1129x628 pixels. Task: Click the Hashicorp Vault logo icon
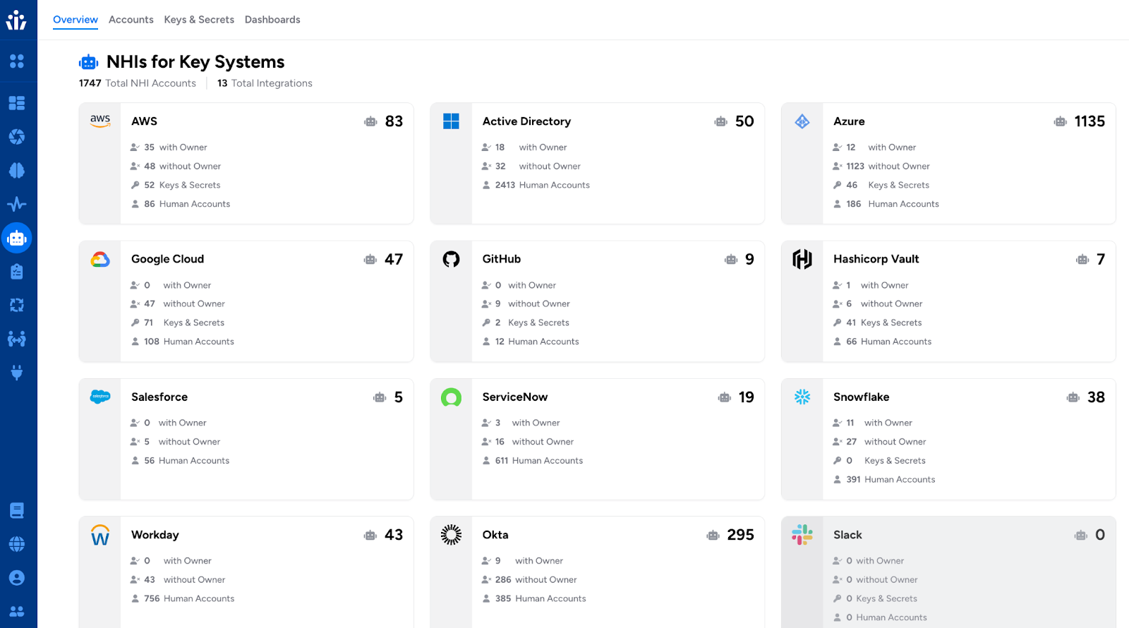tap(802, 259)
